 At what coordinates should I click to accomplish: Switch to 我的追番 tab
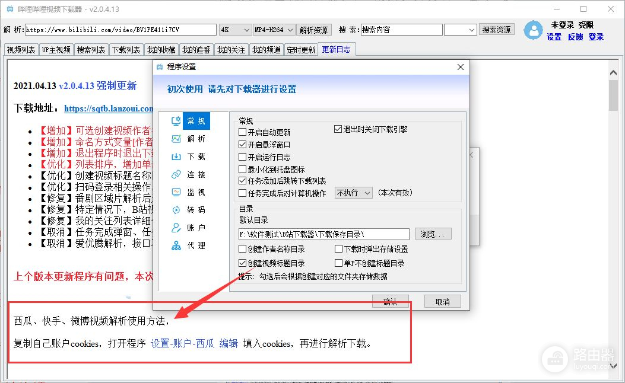[x=196, y=50]
